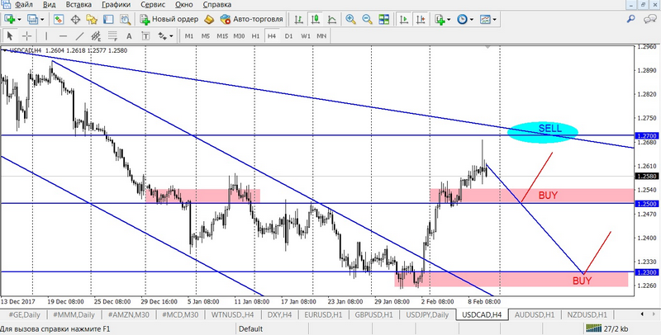This screenshot has height=335, width=661.
Task: Open the Сервис menu
Action: tap(152, 5)
